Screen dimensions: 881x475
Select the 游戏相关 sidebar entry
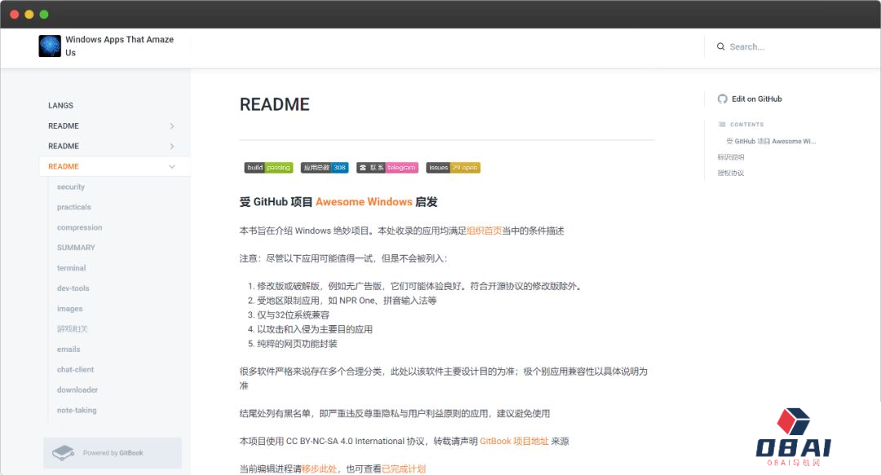pos(73,328)
